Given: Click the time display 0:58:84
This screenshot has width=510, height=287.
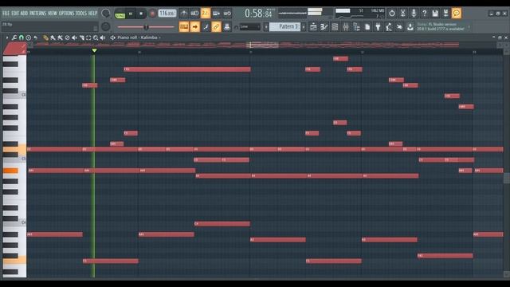Looking at the screenshot, I should (x=258, y=14).
